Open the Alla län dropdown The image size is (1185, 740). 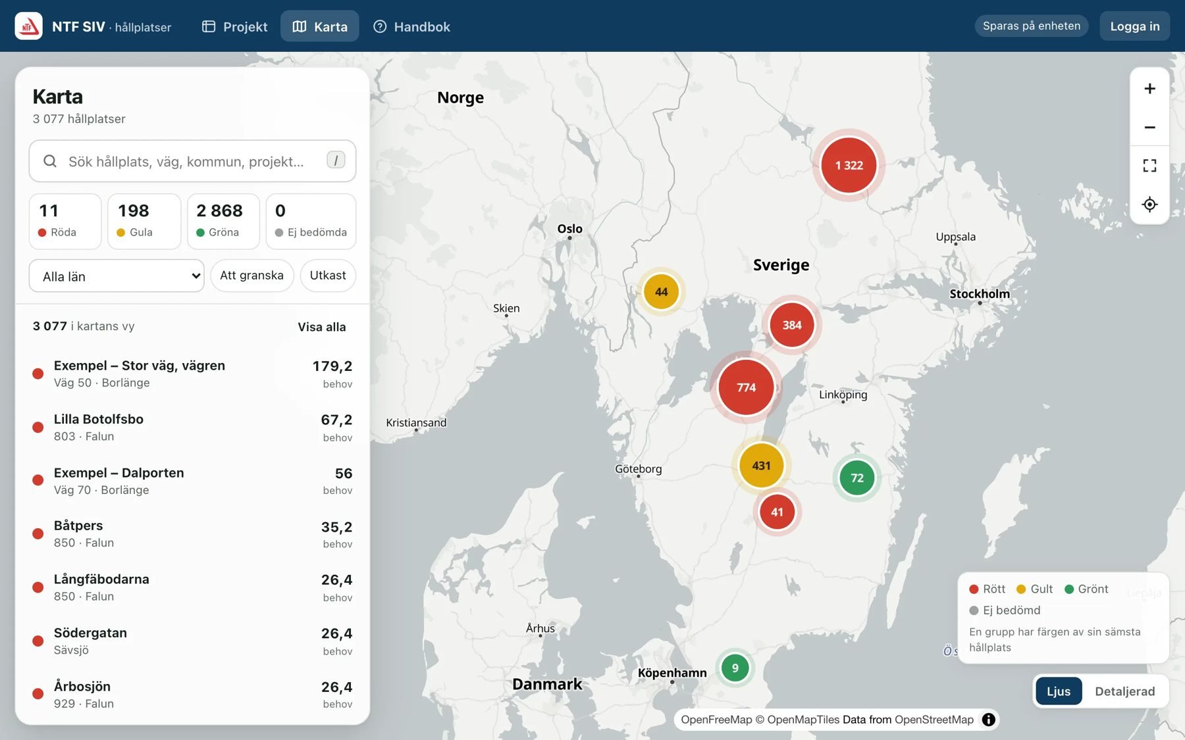117,276
